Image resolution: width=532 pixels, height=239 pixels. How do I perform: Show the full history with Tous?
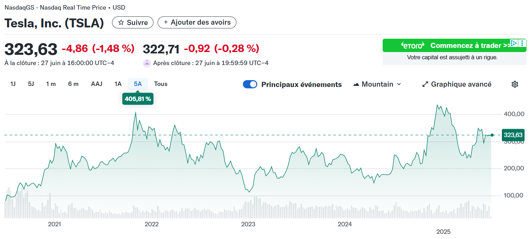click(161, 84)
